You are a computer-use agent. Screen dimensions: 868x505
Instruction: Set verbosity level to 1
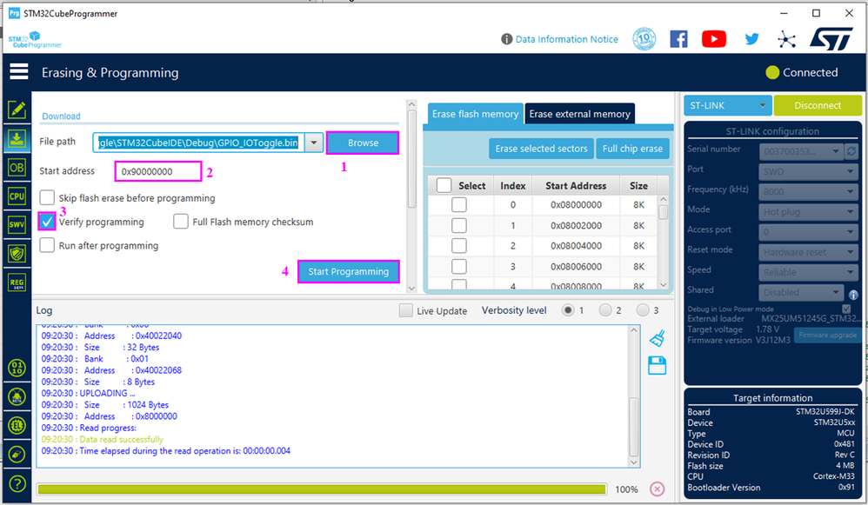pos(567,310)
